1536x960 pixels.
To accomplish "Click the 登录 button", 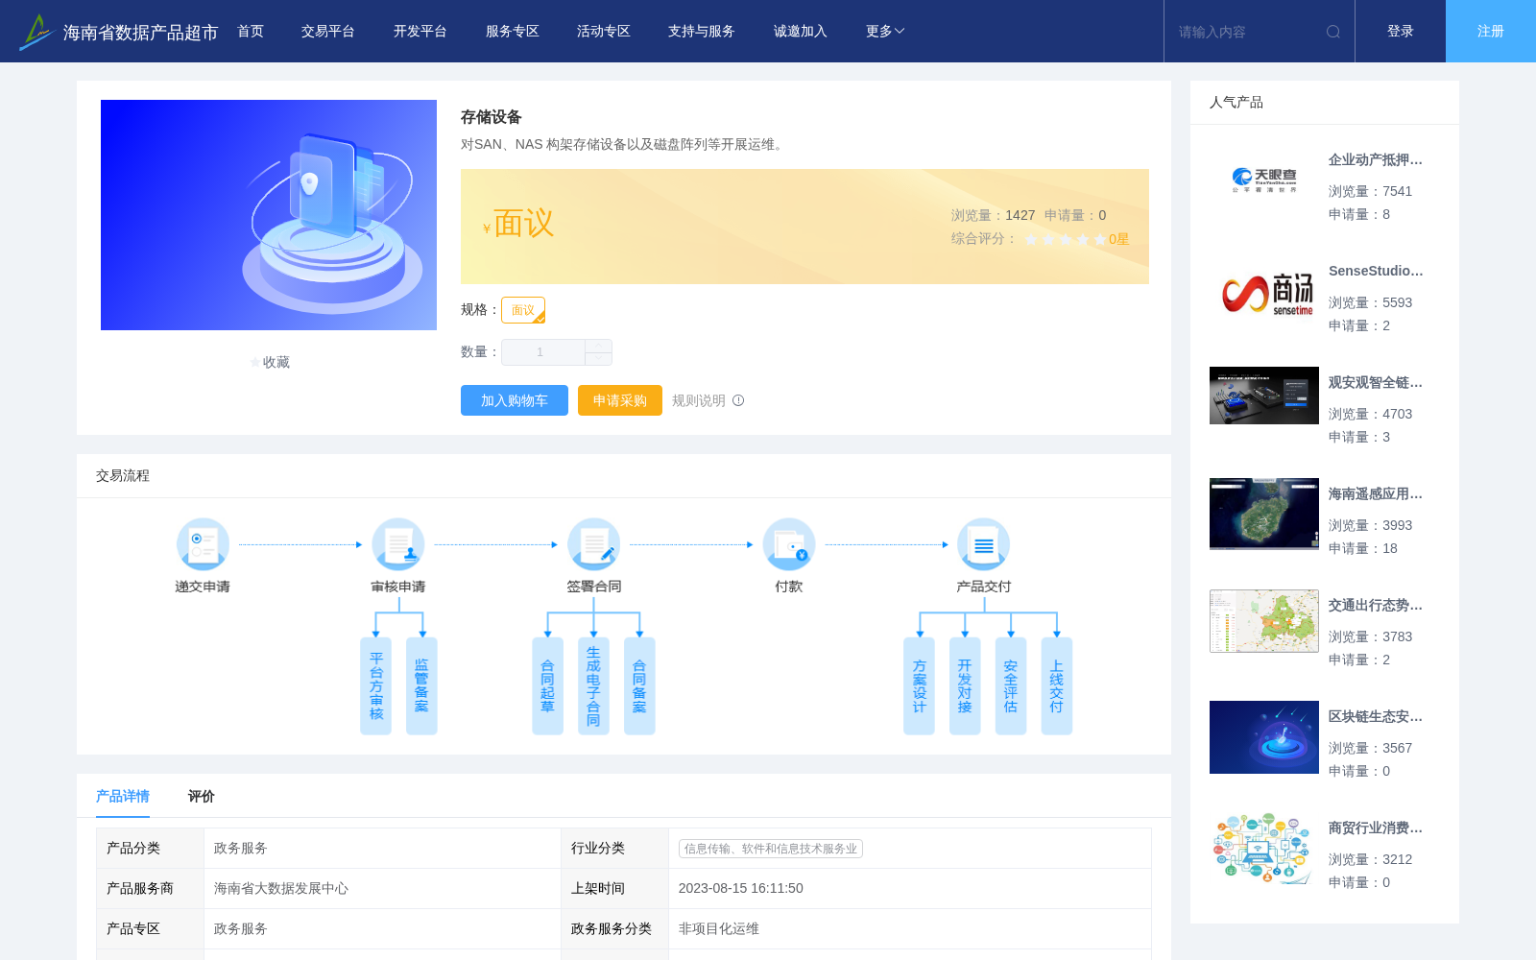I will [1401, 32].
